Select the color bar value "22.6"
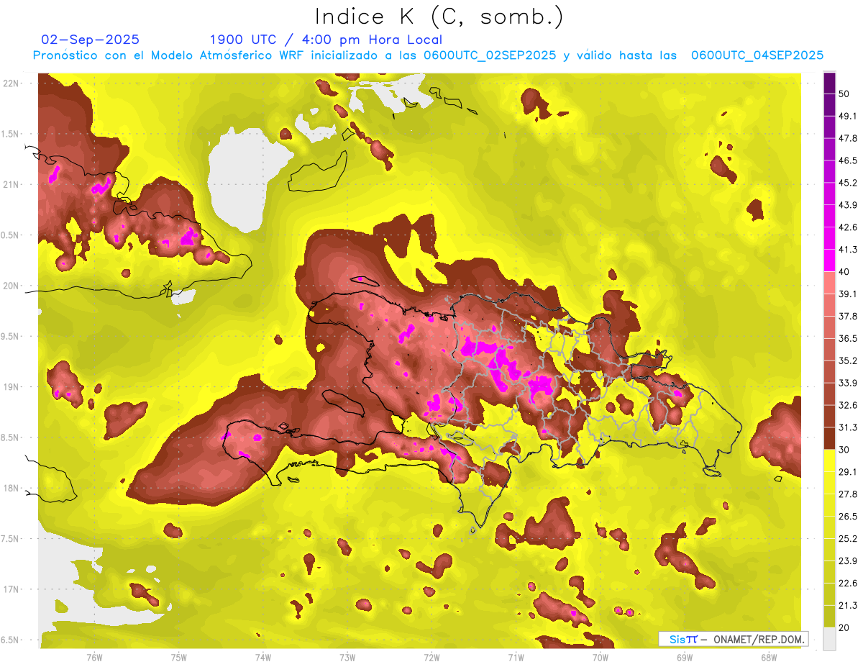Viewport: 863px width, 667px height. (848, 584)
